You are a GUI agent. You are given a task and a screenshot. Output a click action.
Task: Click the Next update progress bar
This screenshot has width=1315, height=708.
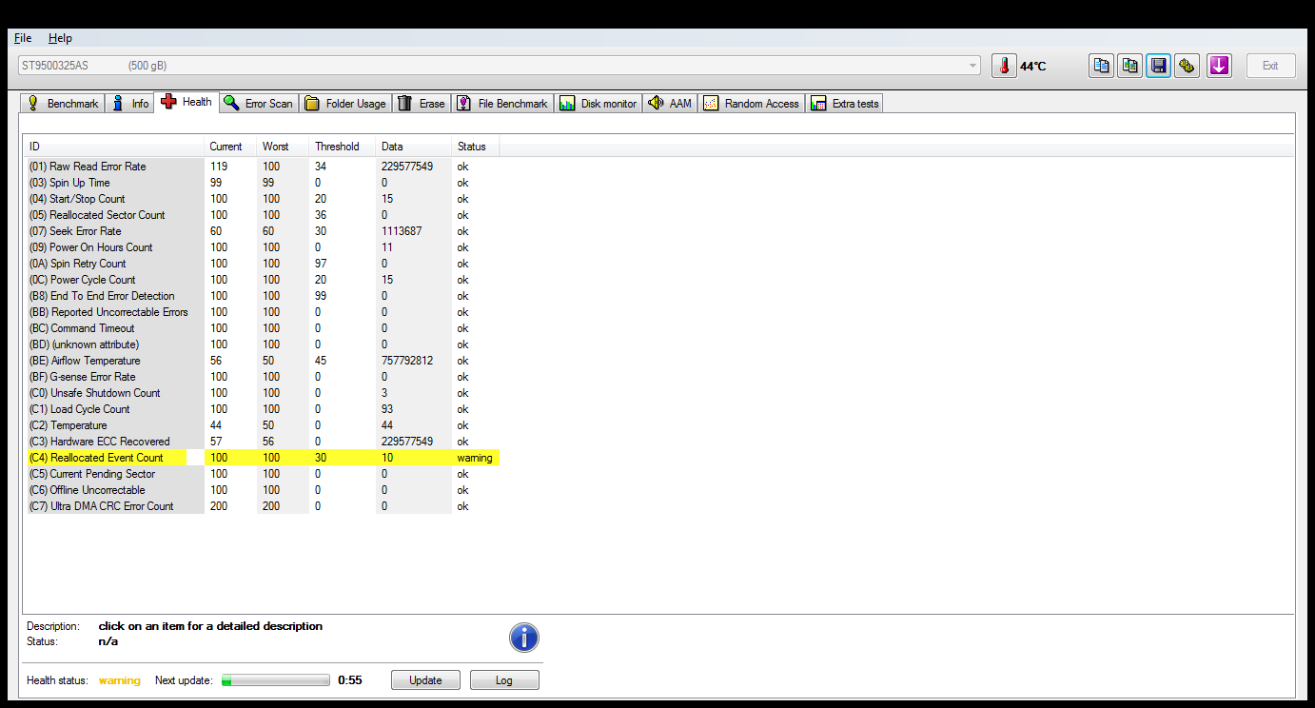[x=276, y=680]
